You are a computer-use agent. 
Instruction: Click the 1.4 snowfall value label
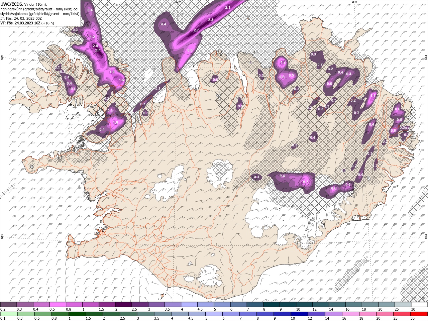click(x=121, y=80)
